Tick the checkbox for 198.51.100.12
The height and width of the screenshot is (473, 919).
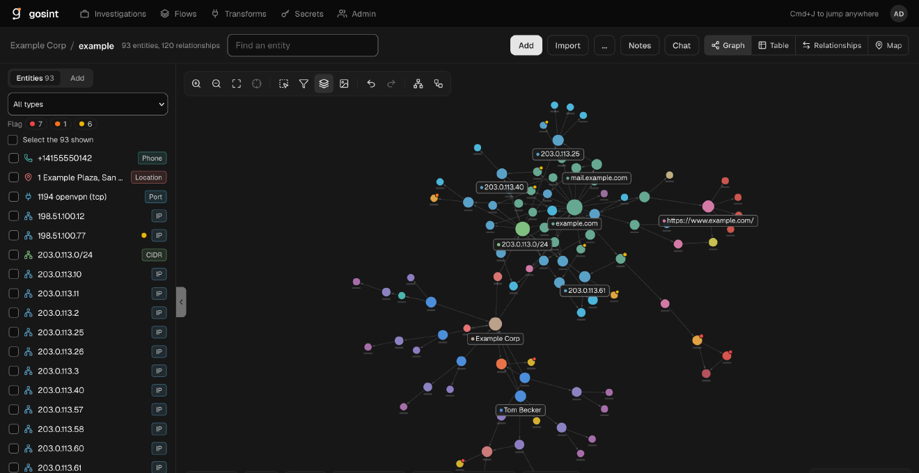[x=13, y=216]
